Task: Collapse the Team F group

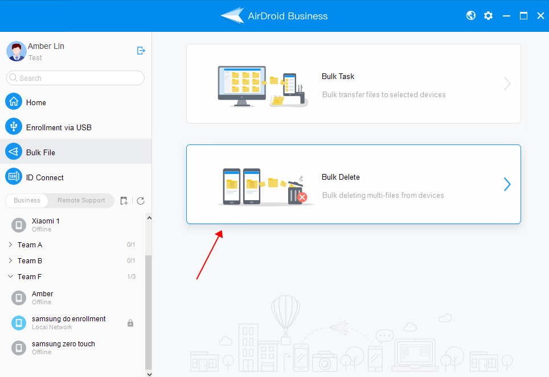Action: pyautogui.click(x=11, y=277)
